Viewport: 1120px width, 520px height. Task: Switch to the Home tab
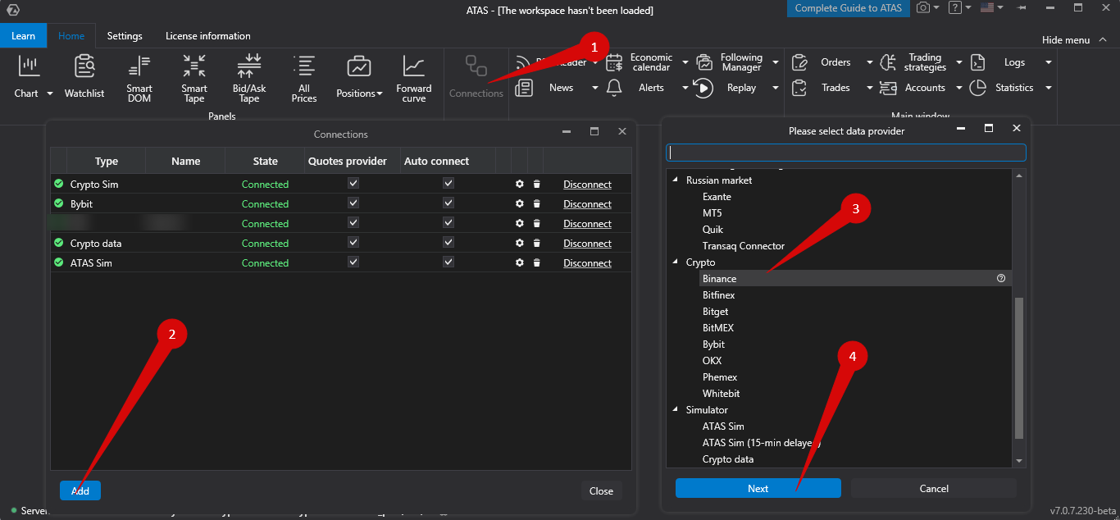[x=71, y=36]
